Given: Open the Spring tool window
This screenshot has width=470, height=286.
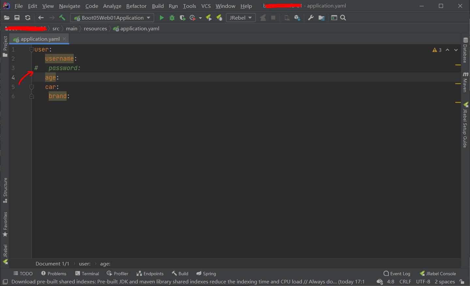Looking at the screenshot, I should click(206, 274).
